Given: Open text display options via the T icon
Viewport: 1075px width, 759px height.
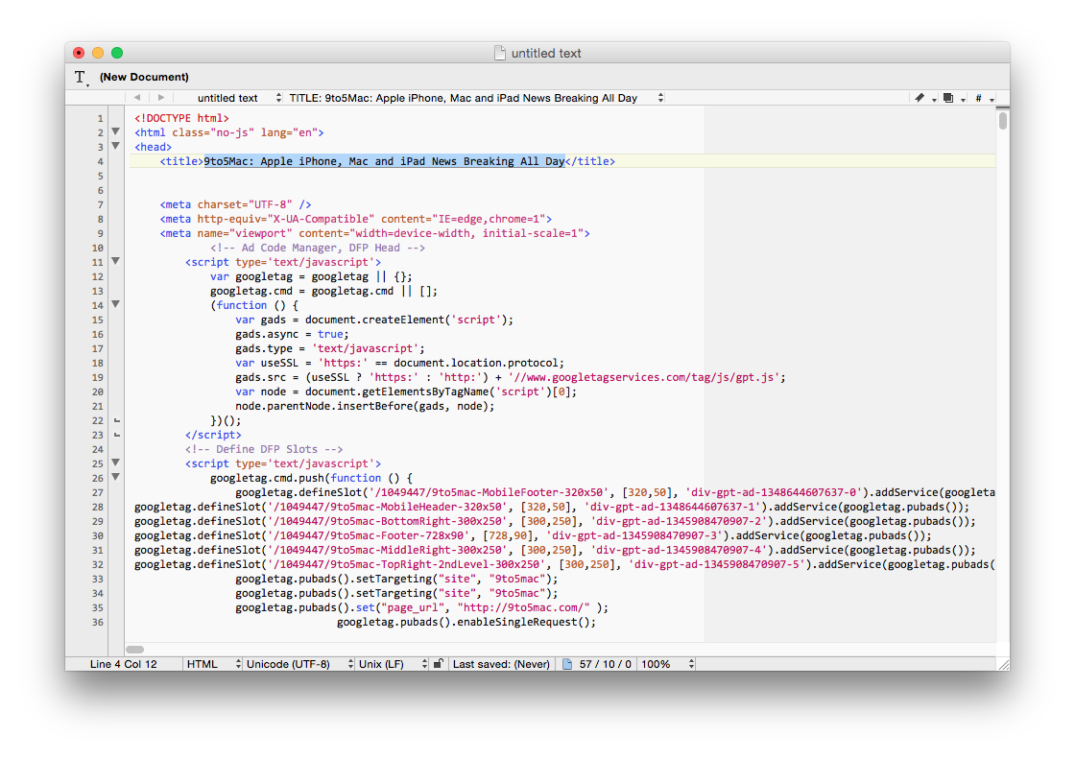Looking at the screenshot, I should 80,77.
